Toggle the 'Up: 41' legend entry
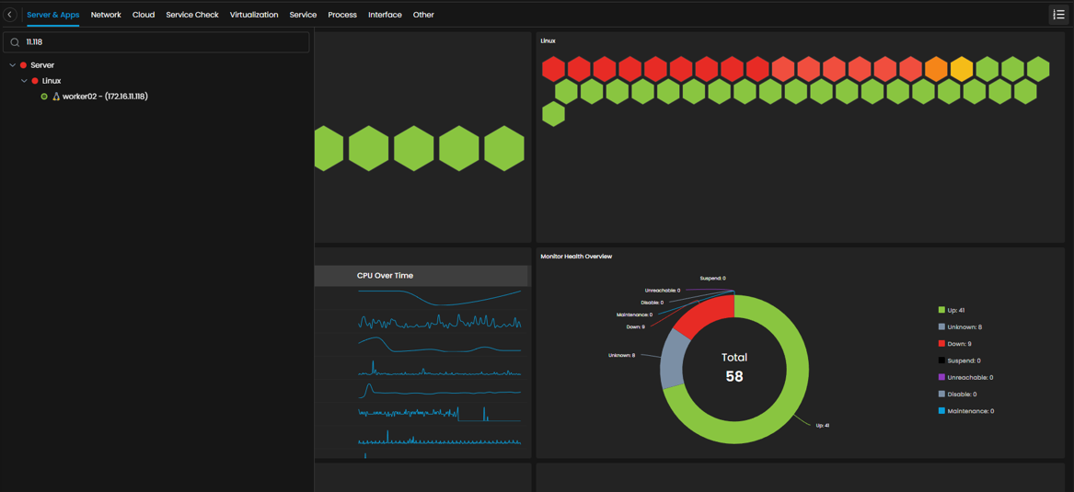Image resolution: width=1074 pixels, height=492 pixels. pyautogui.click(x=952, y=311)
